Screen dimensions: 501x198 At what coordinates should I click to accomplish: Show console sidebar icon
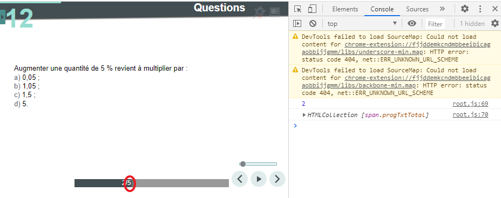[297, 23]
